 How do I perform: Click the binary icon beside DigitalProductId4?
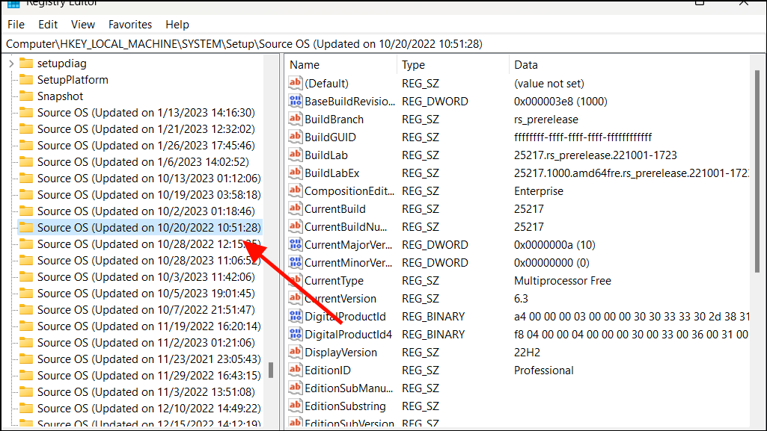(296, 334)
